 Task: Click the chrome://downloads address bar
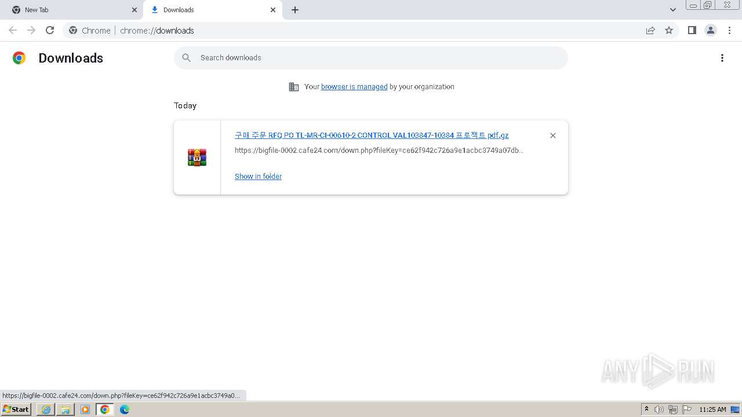pyautogui.click(x=371, y=30)
